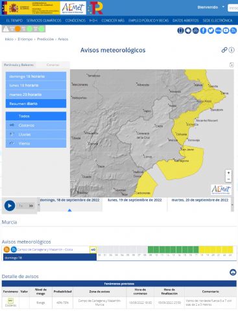Open the Sede Electrónica menu

[x=217, y=21]
